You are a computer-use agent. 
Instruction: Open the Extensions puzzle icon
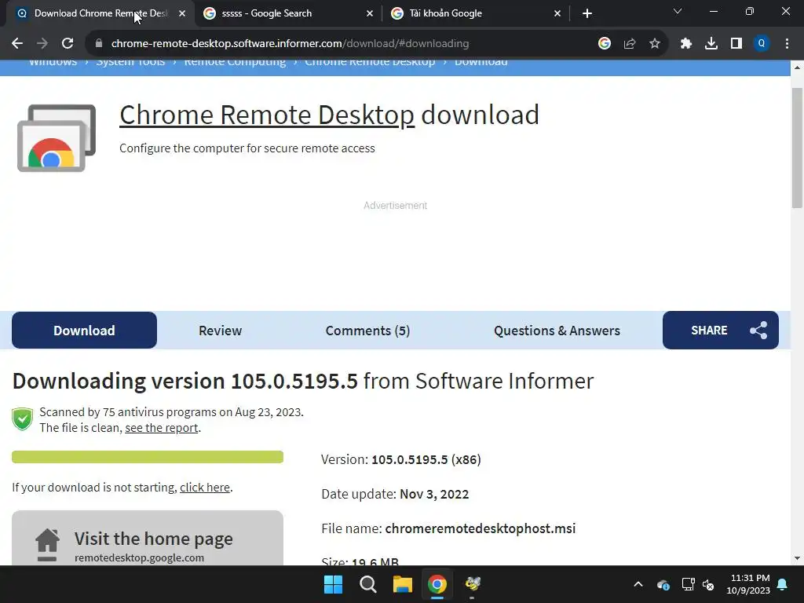(686, 44)
